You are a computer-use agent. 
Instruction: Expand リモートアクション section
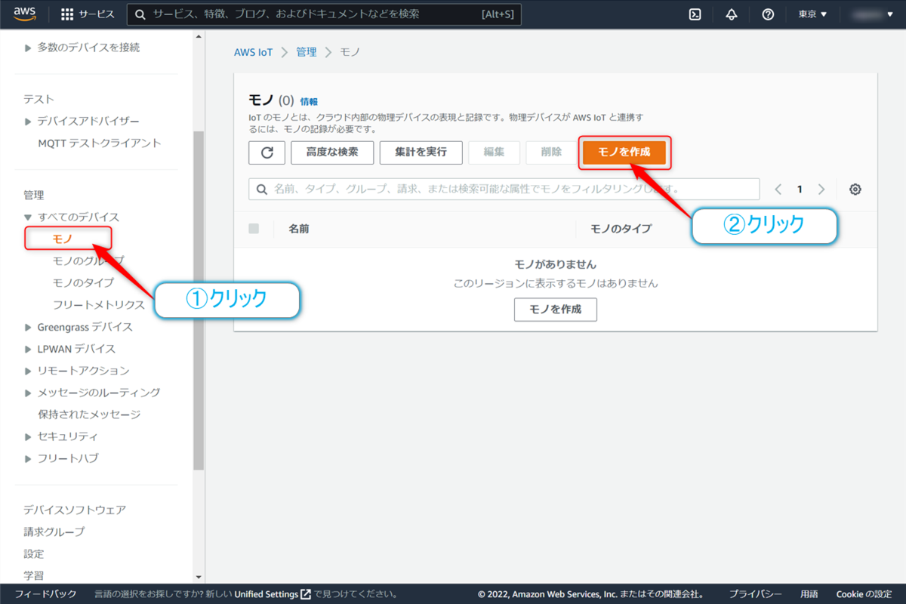(29, 371)
